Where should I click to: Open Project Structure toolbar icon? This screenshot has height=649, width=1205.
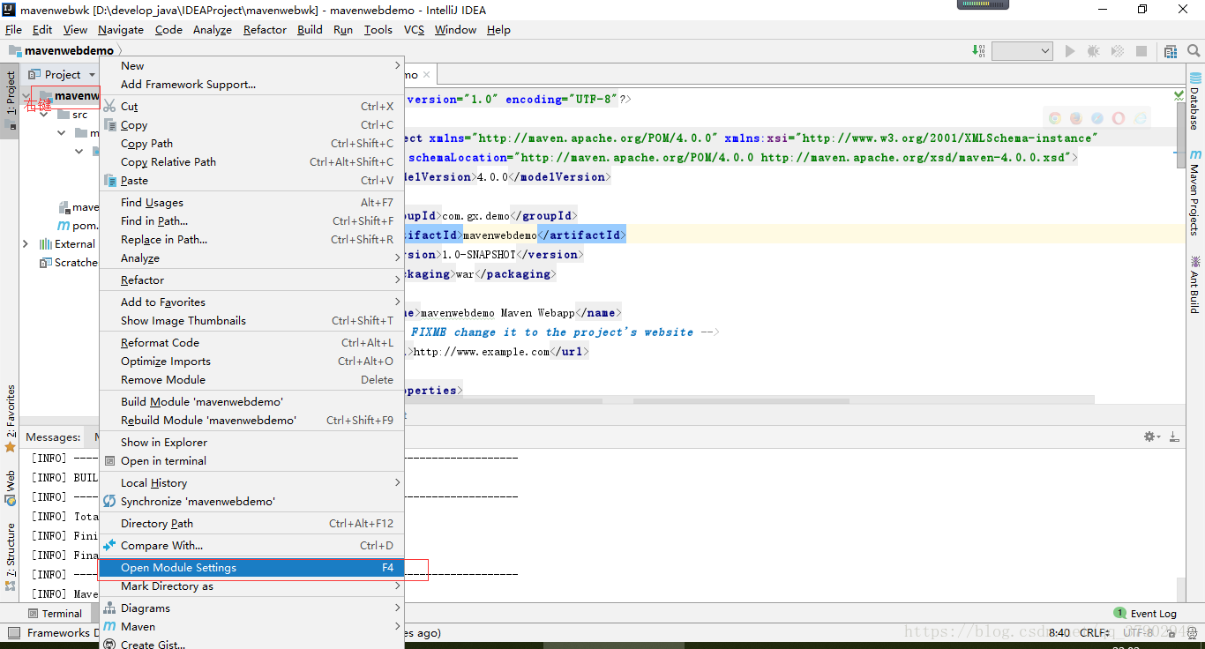point(1171,52)
